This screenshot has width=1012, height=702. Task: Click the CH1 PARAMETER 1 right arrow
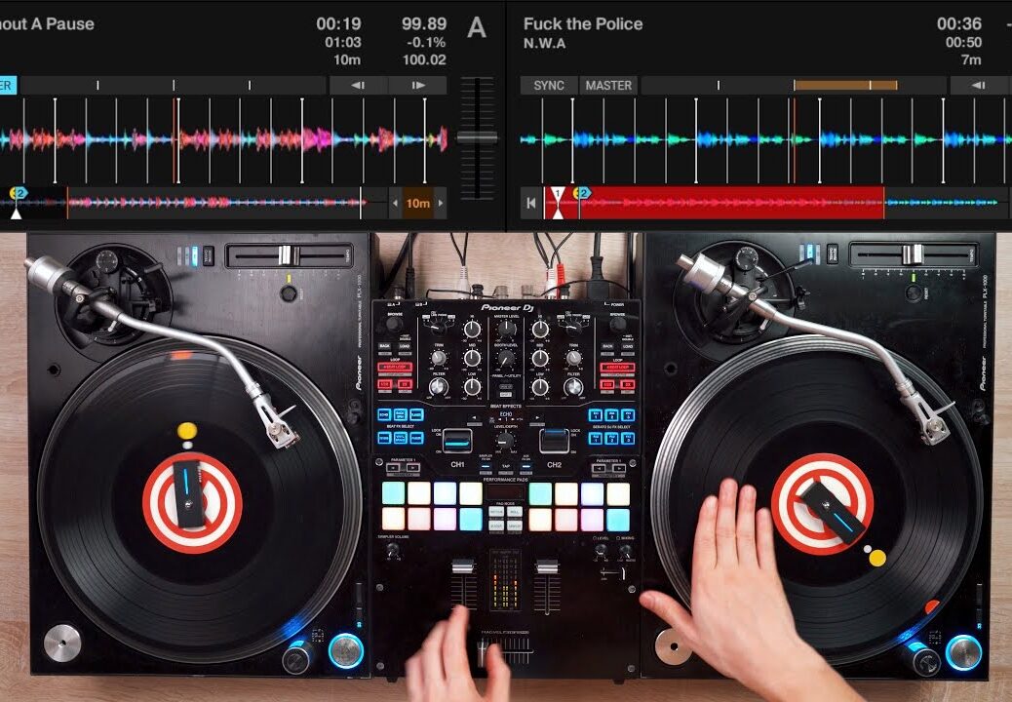[x=413, y=468]
